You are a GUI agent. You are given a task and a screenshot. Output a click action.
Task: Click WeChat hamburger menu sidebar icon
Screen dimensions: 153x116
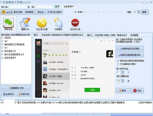pos(38,95)
